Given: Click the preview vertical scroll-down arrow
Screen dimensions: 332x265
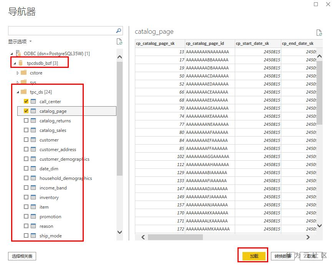Looking at the screenshot, I should coord(319,226).
